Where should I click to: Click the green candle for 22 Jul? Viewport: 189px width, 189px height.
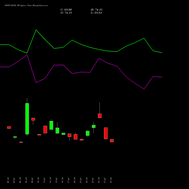coord(88,133)
